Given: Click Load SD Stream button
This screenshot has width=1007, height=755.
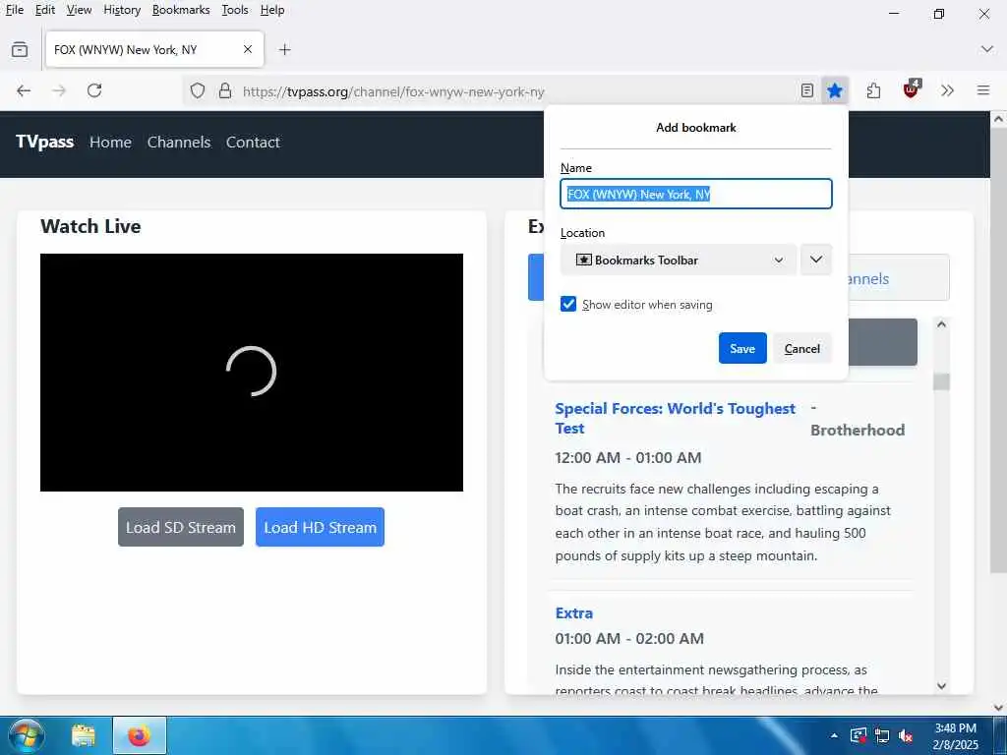Looking at the screenshot, I should pyautogui.click(x=181, y=527).
